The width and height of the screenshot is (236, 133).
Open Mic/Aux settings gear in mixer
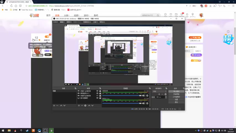(147, 103)
